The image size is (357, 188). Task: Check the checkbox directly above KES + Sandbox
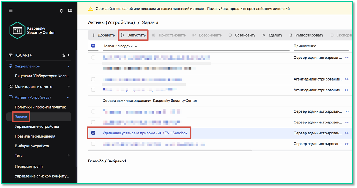(93, 122)
